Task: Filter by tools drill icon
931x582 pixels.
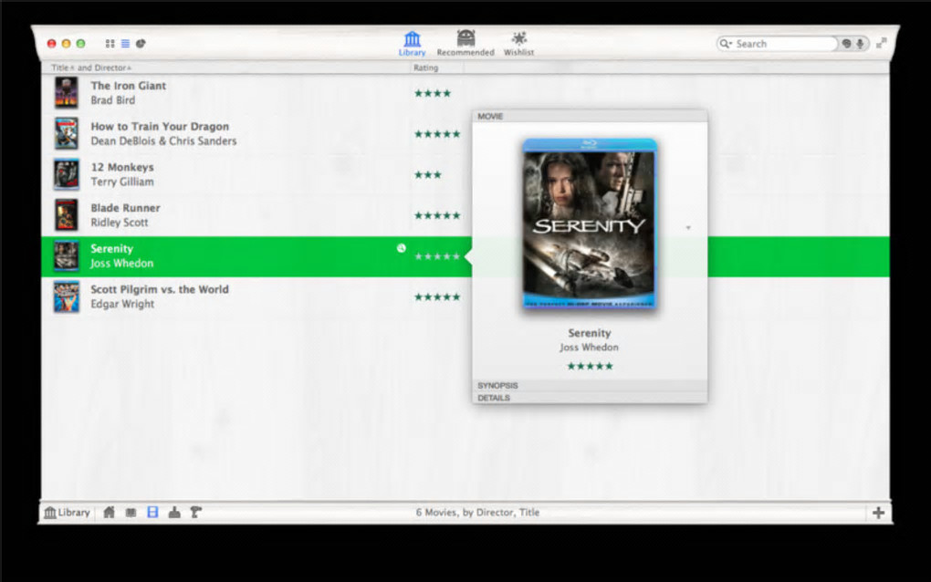Action: (196, 512)
